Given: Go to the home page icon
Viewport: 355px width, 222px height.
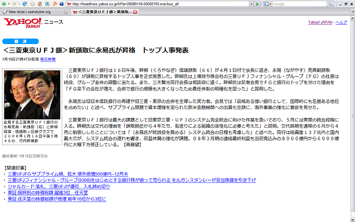Looking at the screenshot, I should click(x=40, y=4).
